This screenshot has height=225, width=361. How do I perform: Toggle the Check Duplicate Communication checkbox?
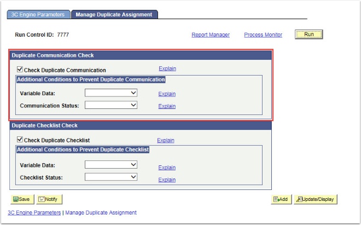click(x=20, y=69)
